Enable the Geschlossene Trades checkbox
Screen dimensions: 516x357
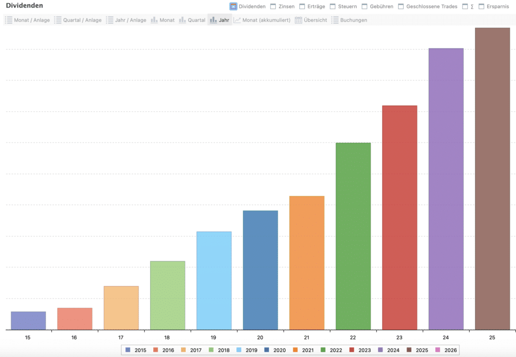[401, 7]
